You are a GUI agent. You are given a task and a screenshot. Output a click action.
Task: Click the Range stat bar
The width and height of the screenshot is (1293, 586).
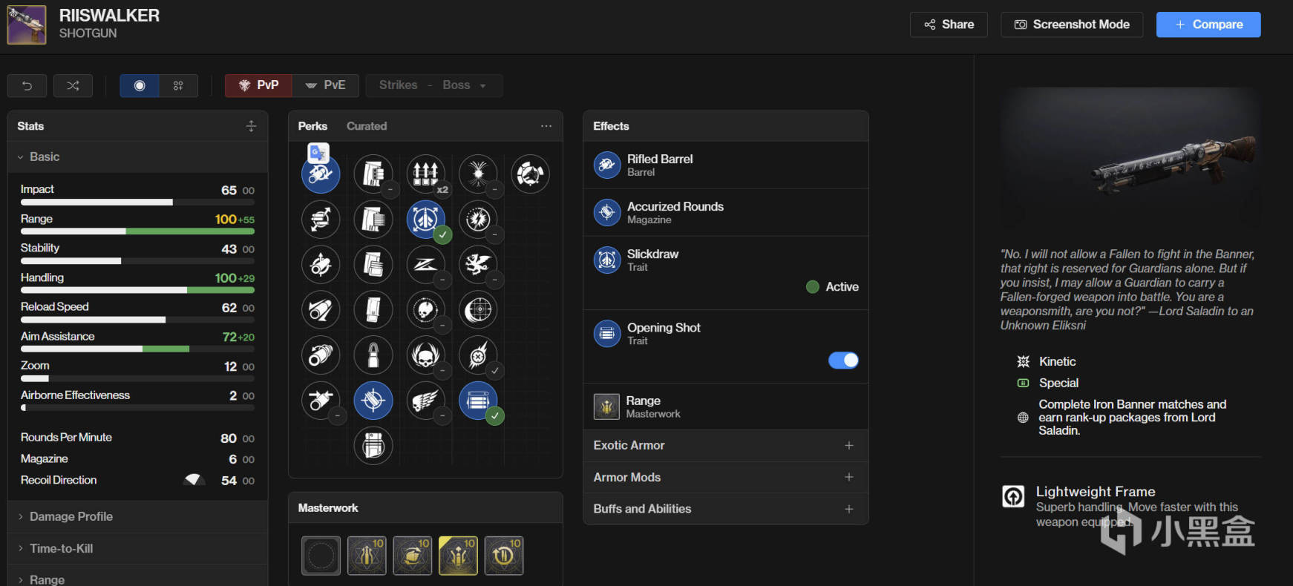(x=137, y=231)
